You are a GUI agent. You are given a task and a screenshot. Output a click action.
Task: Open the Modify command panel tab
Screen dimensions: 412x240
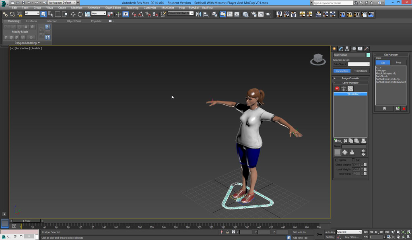(341, 49)
